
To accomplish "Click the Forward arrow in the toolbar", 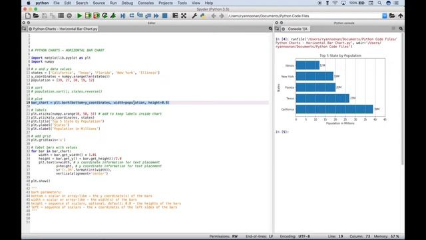I will (x=222, y=16).
